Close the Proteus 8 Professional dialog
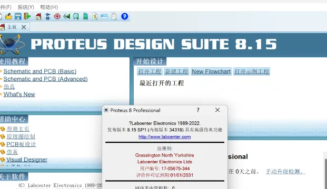 [x=217, y=110]
